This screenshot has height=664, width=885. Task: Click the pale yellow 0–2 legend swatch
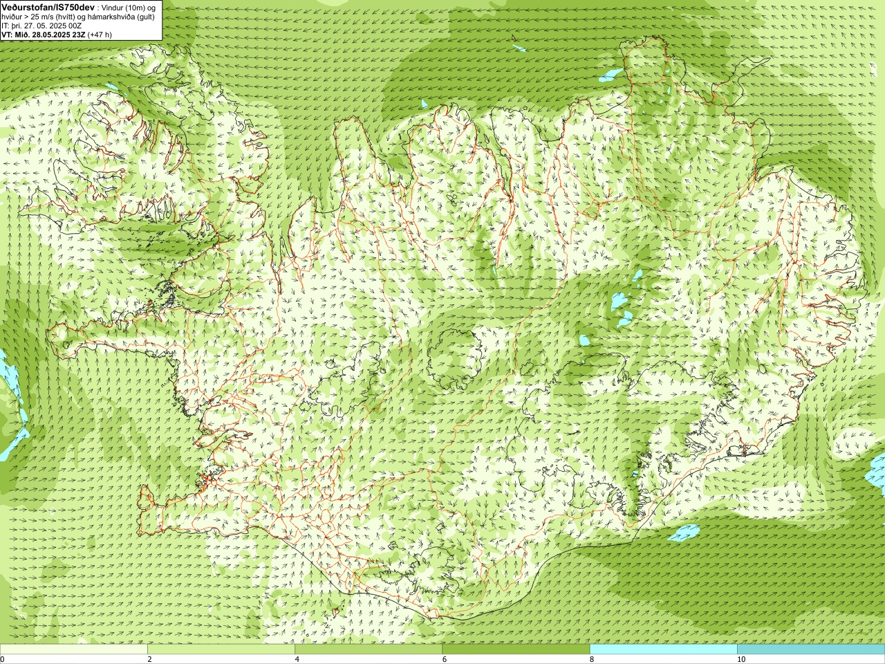[x=73, y=649]
